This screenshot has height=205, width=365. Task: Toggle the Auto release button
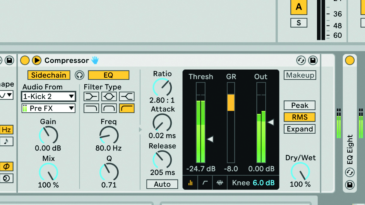162,184
